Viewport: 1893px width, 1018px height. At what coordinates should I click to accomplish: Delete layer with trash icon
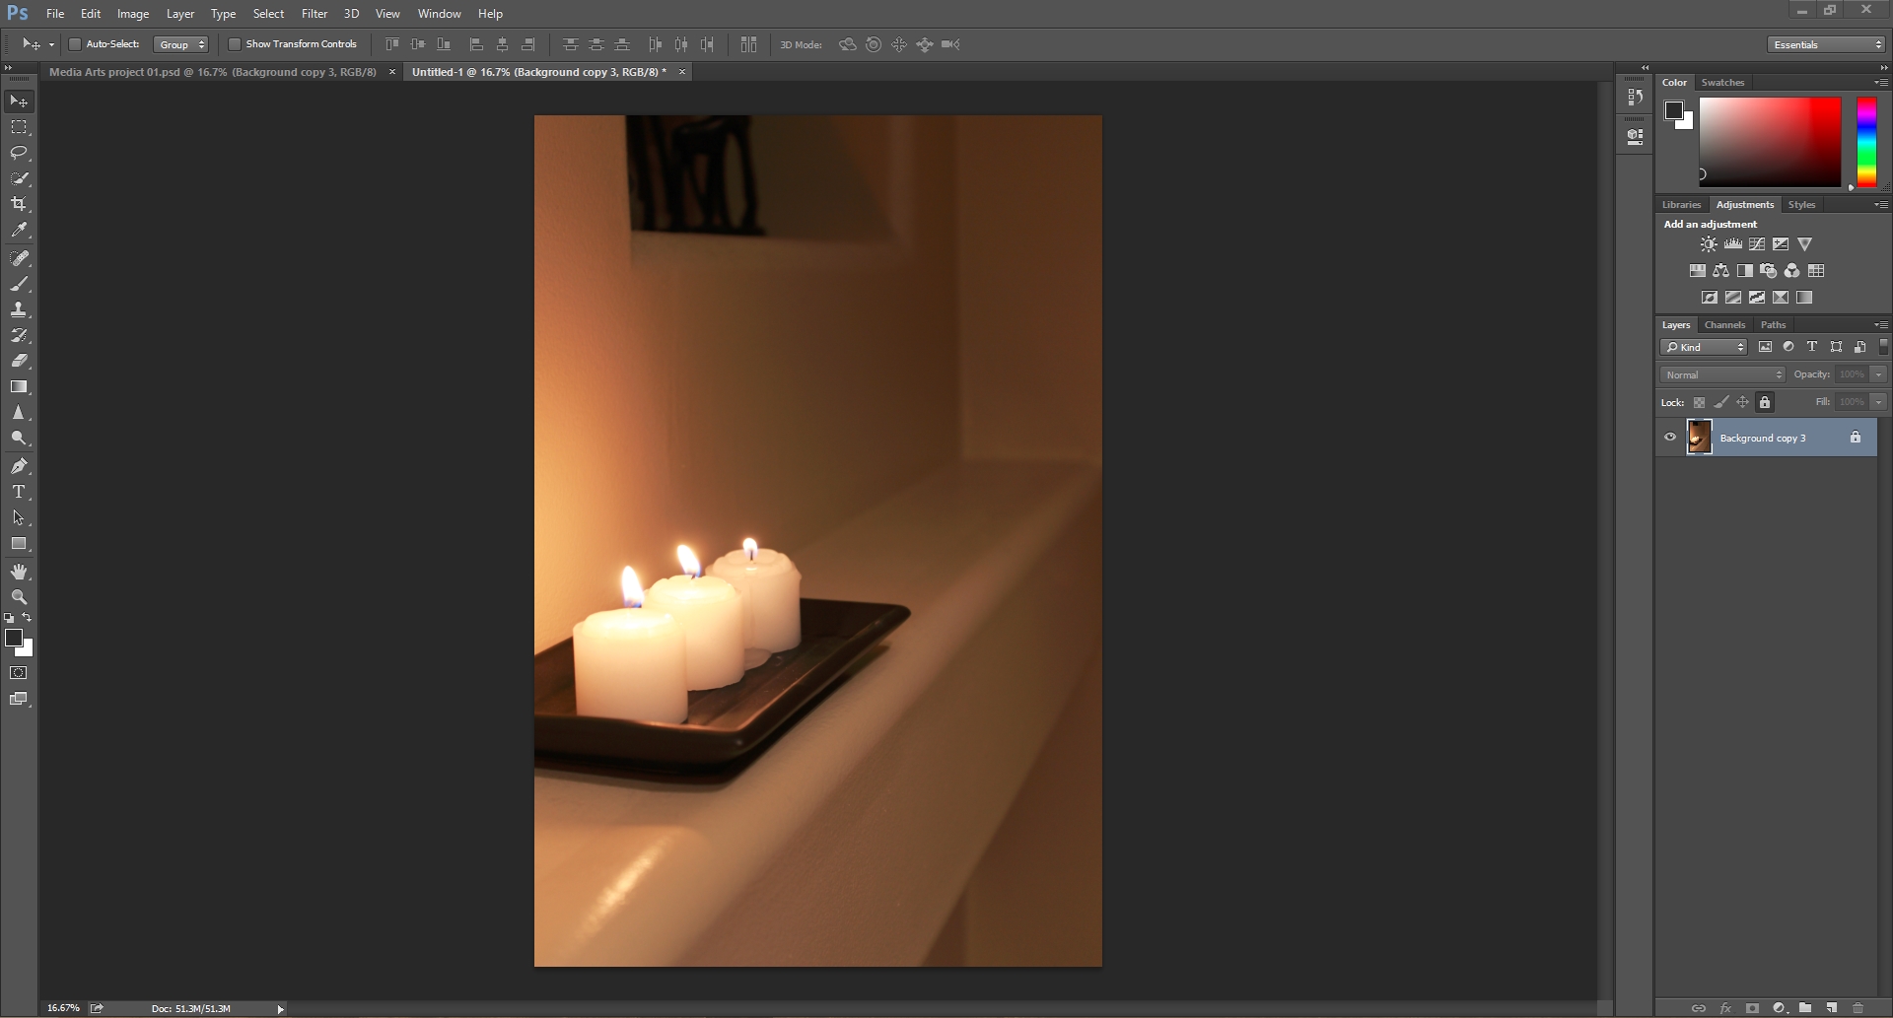[x=1858, y=1008]
